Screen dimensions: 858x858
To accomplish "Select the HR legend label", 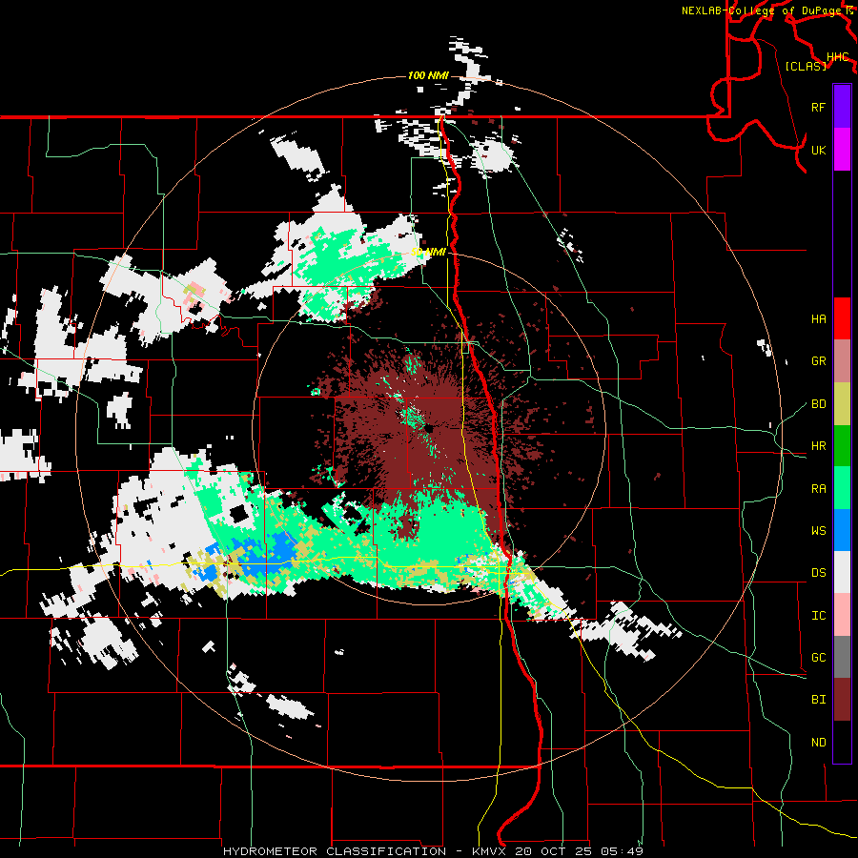I will [818, 446].
